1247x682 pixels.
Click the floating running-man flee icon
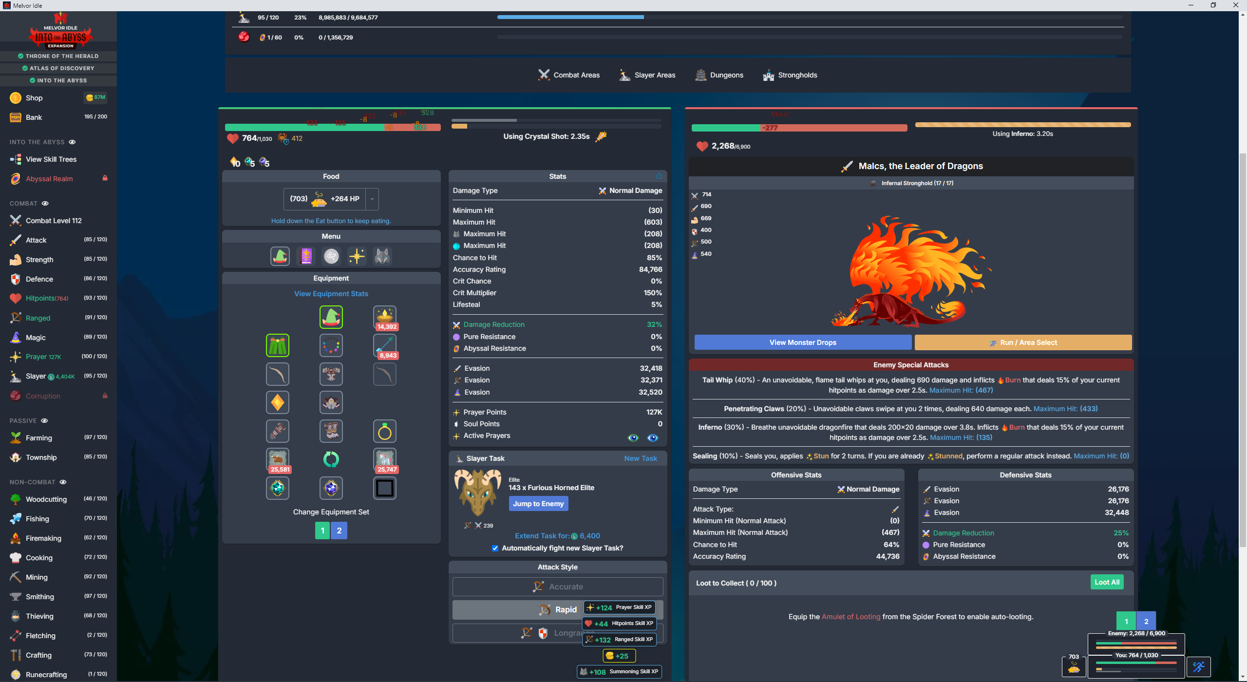1199,666
